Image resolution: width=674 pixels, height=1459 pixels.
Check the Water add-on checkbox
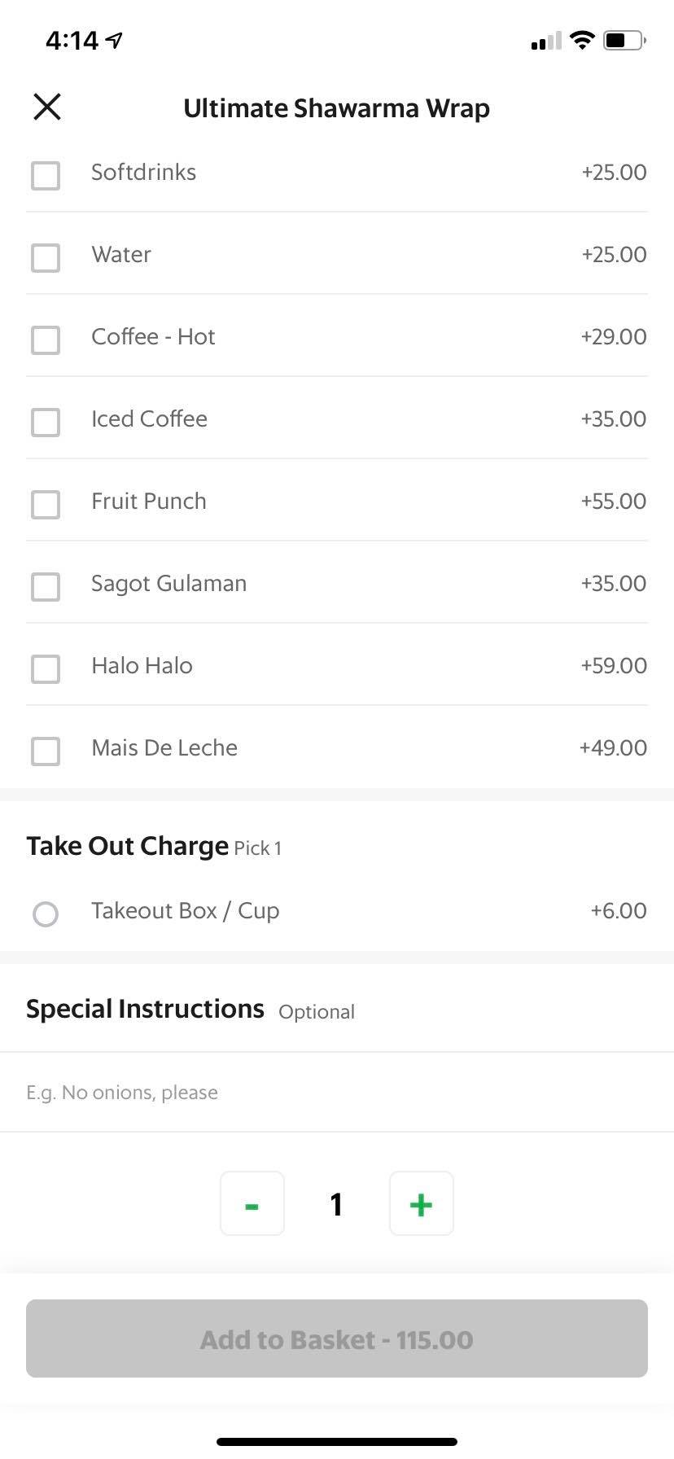[46, 257]
